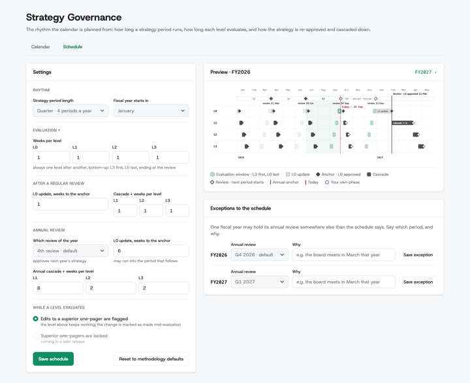Screen dimensions: 470x383
Task: Click Save exception for FY2027
Action: (x=418, y=282)
